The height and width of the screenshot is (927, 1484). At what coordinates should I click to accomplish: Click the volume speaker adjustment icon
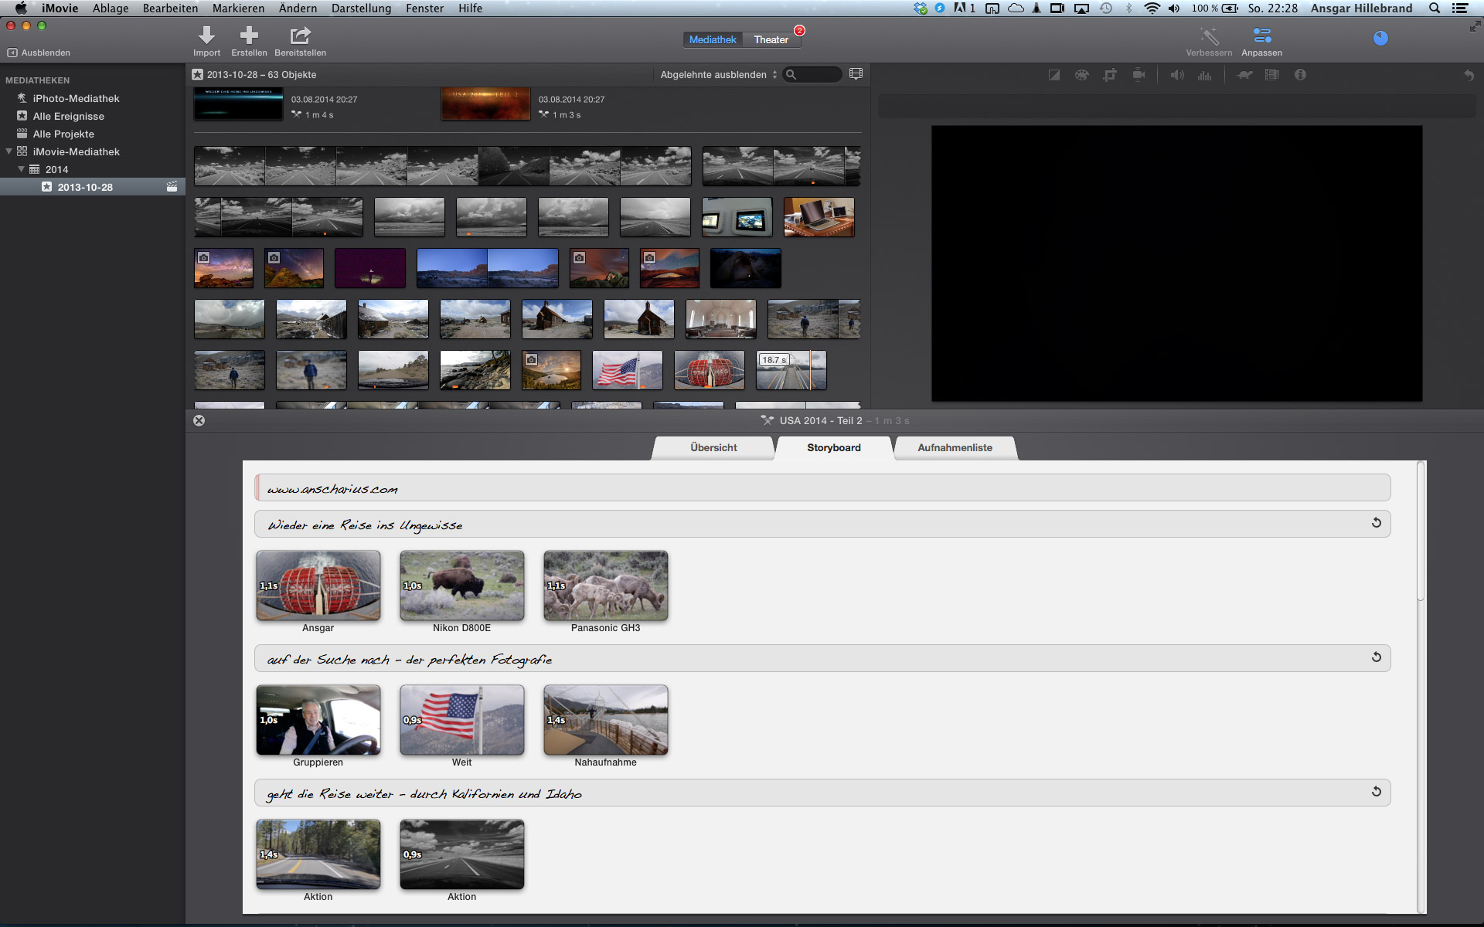click(x=1176, y=75)
